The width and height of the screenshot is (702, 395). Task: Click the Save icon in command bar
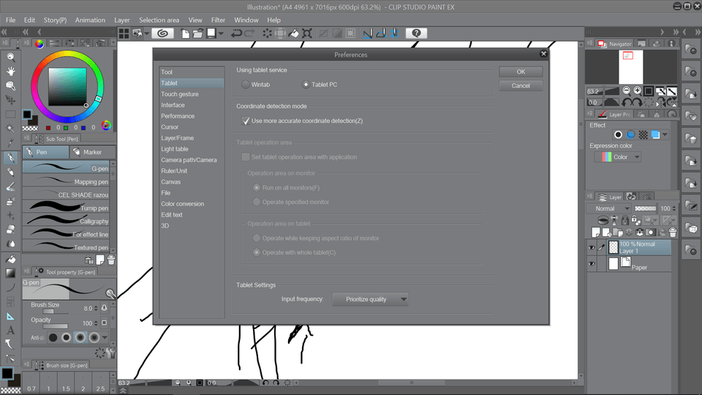[x=211, y=33]
